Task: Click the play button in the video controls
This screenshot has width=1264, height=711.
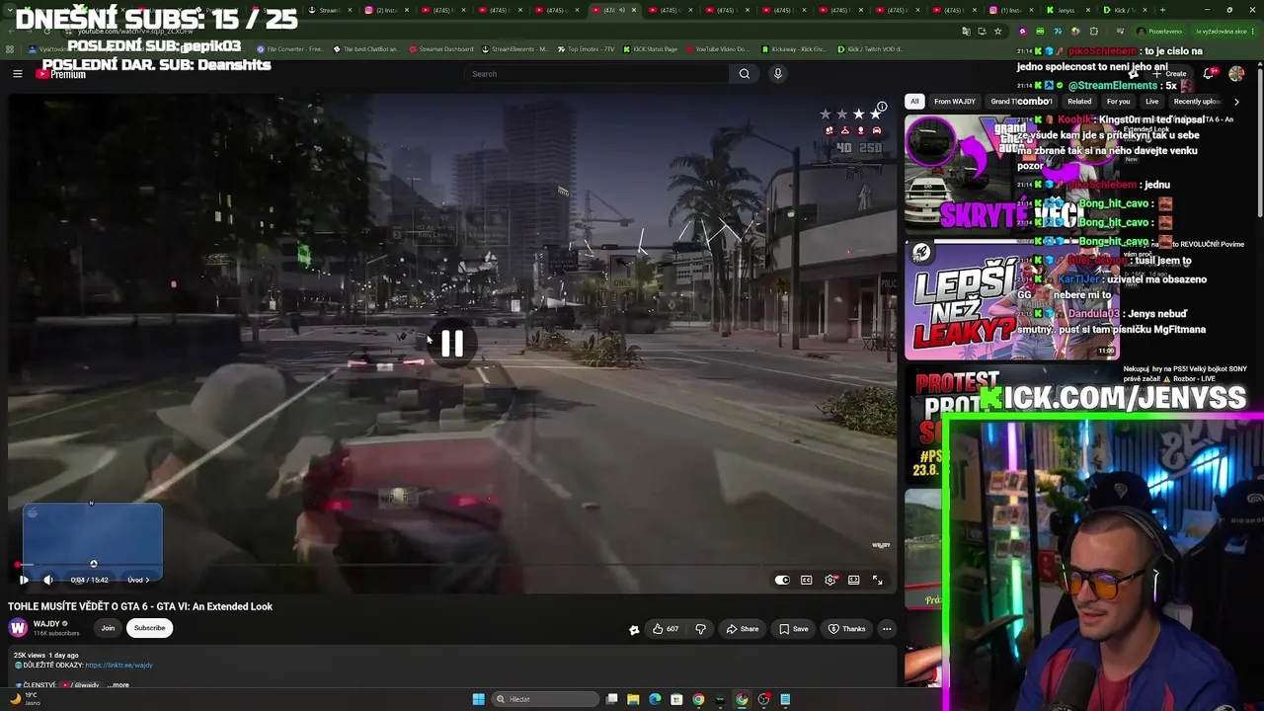Action: pyautogui.click(x=25, y=580)
